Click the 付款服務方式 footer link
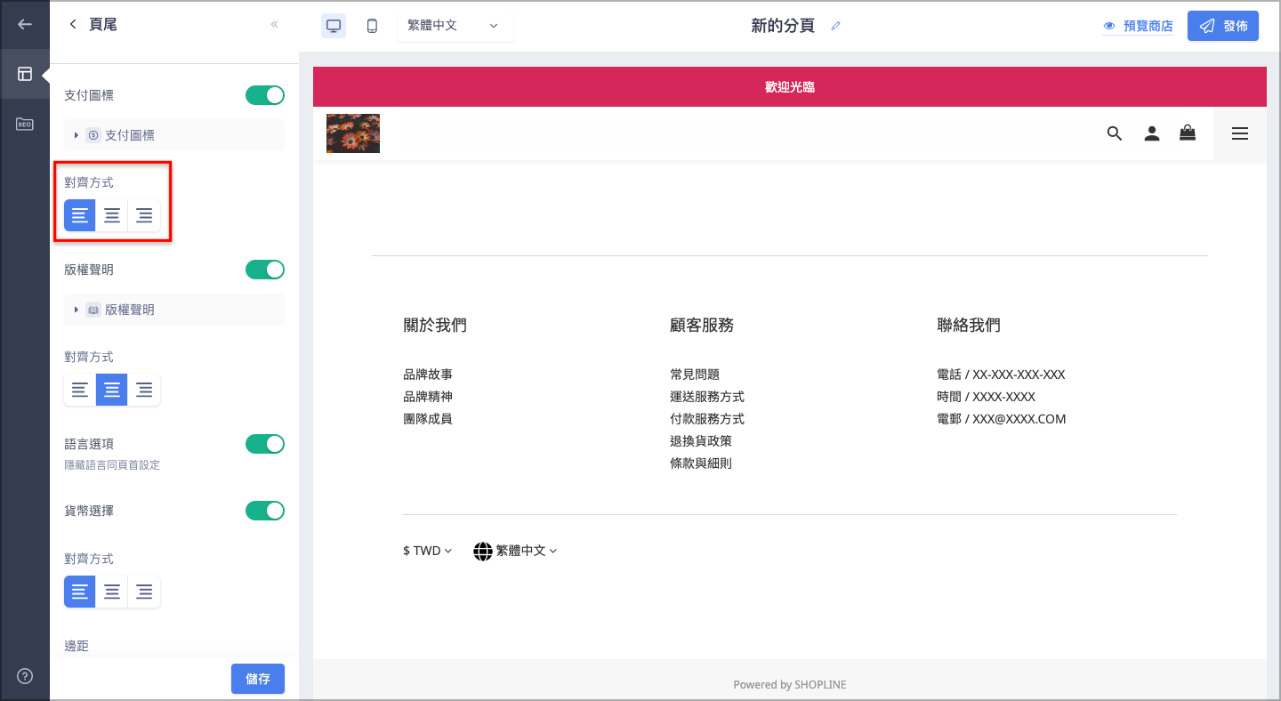 (x=707, y=419)
